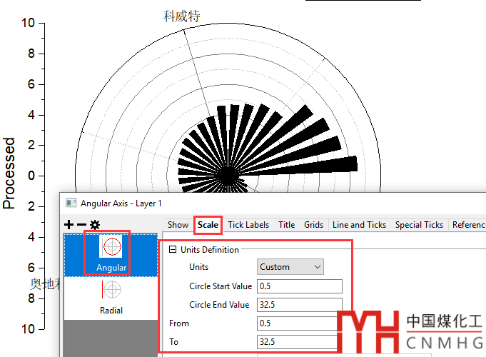Viewport: 486px width, 357px height.
Task: Open the Units dropdown showing Custom
Action: coord(290,267)
